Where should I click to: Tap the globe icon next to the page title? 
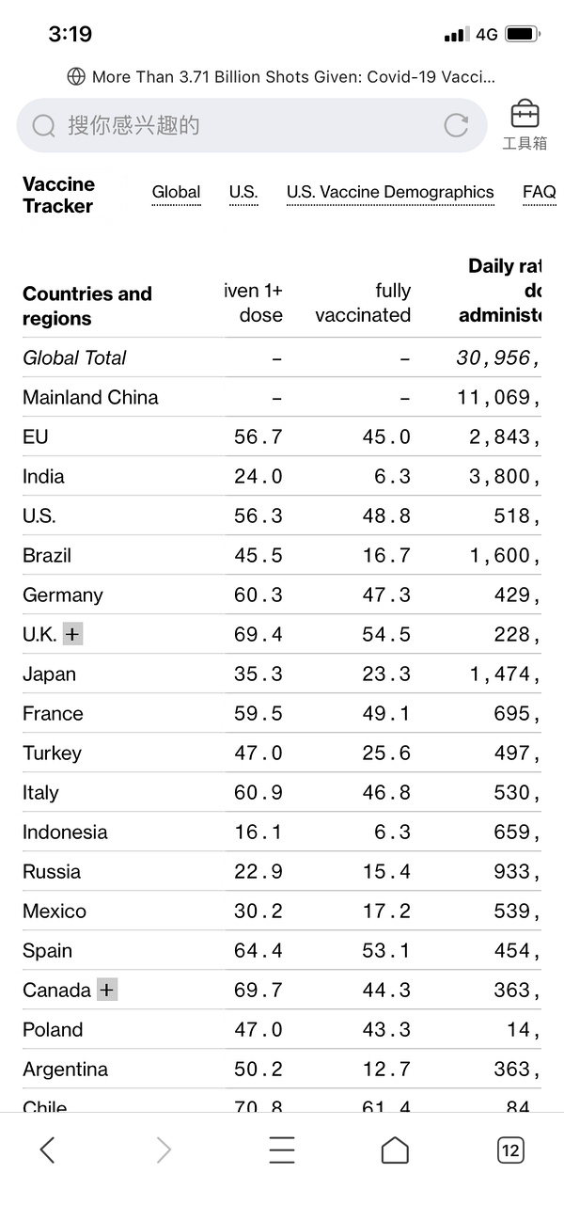pyautogui.click(x=76, y=77)
